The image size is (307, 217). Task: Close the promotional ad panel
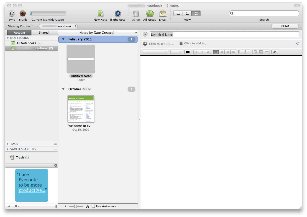[x=56, y=165]
